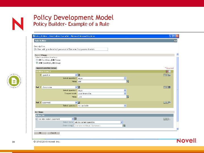The height and width of the screenshot is (153, 204).
Task: Click the Internet Explorer page icon in the title bar
Action: (x=33, y=36)
